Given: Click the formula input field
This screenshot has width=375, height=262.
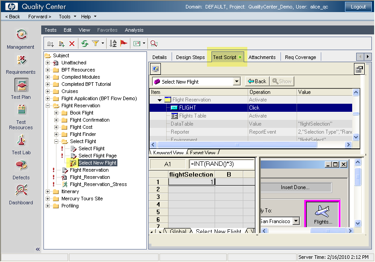Looking at the screenshot, I should point(221,164).
